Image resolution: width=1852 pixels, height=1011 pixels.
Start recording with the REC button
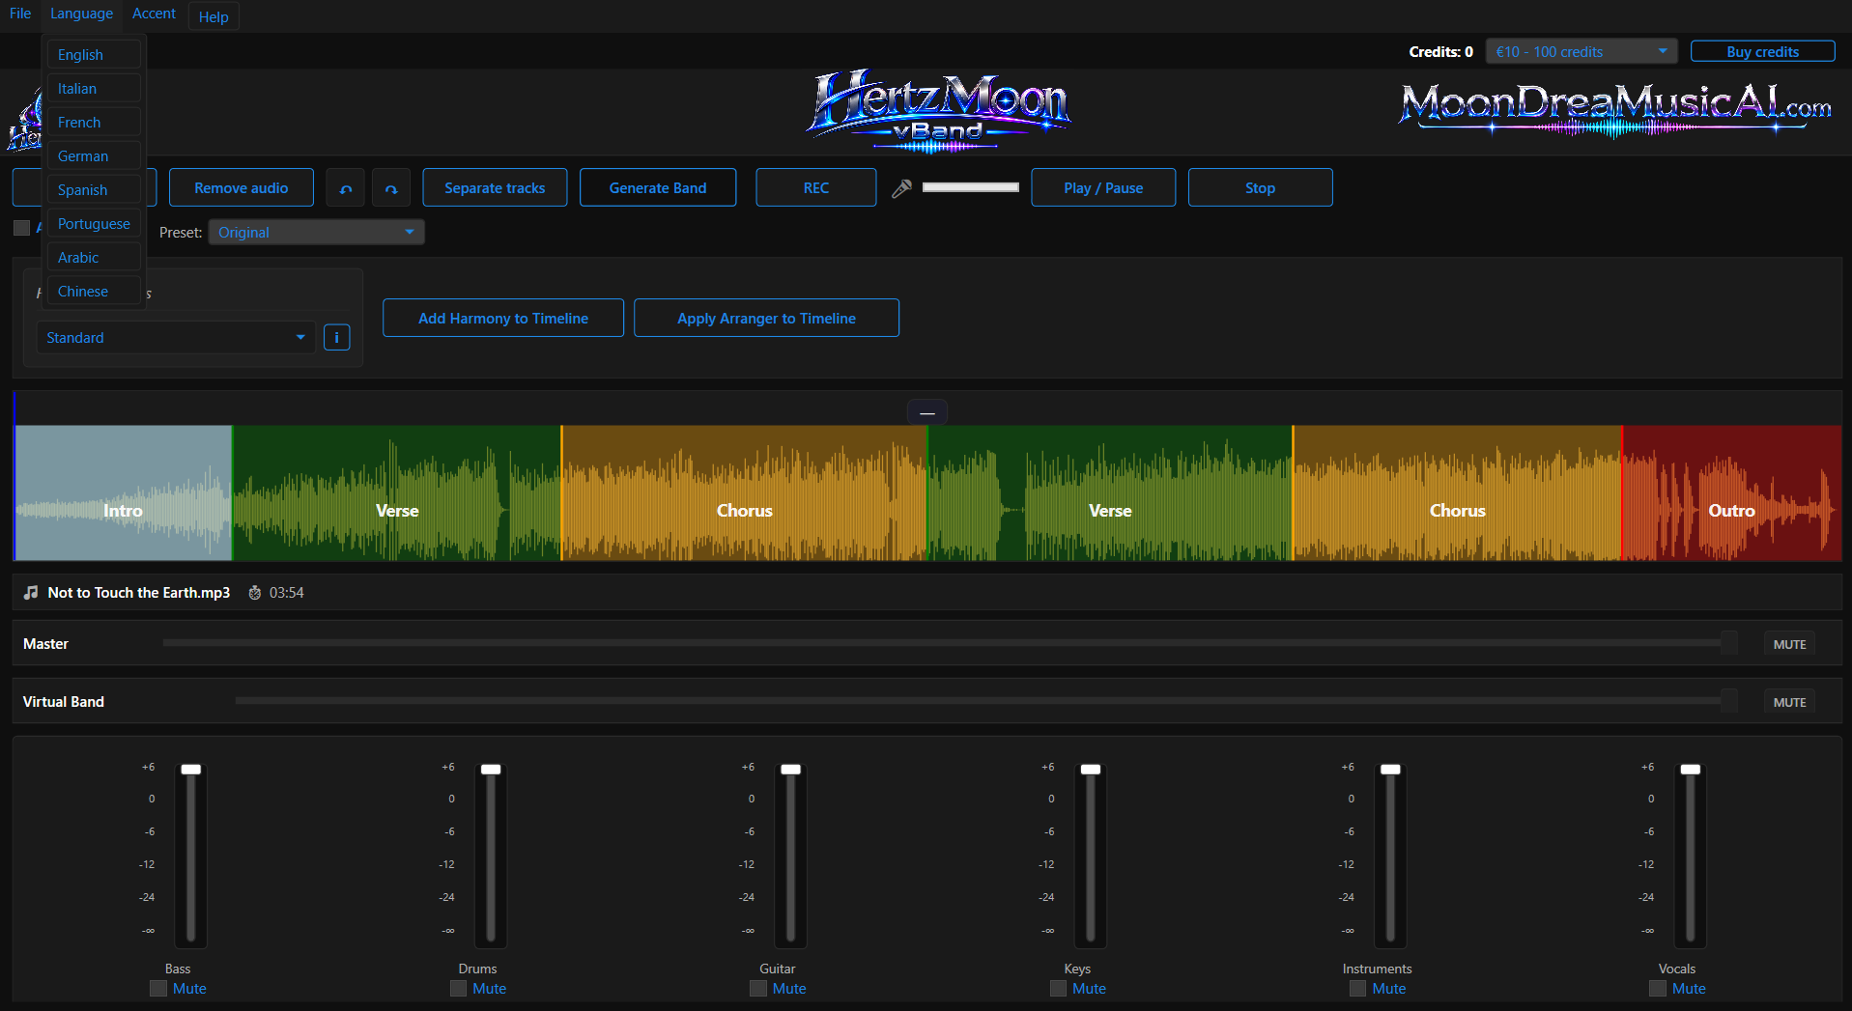point(816,188)
